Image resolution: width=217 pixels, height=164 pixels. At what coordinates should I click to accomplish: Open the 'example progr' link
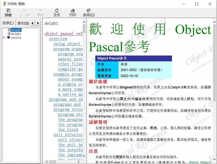[x=68, y=74]
